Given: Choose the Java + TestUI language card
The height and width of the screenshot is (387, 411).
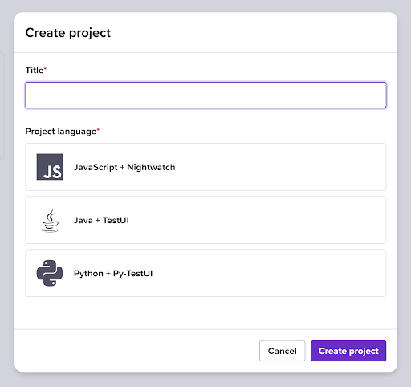Looking at the screenshot, I should pyautogui.click(x=205, y=220).
